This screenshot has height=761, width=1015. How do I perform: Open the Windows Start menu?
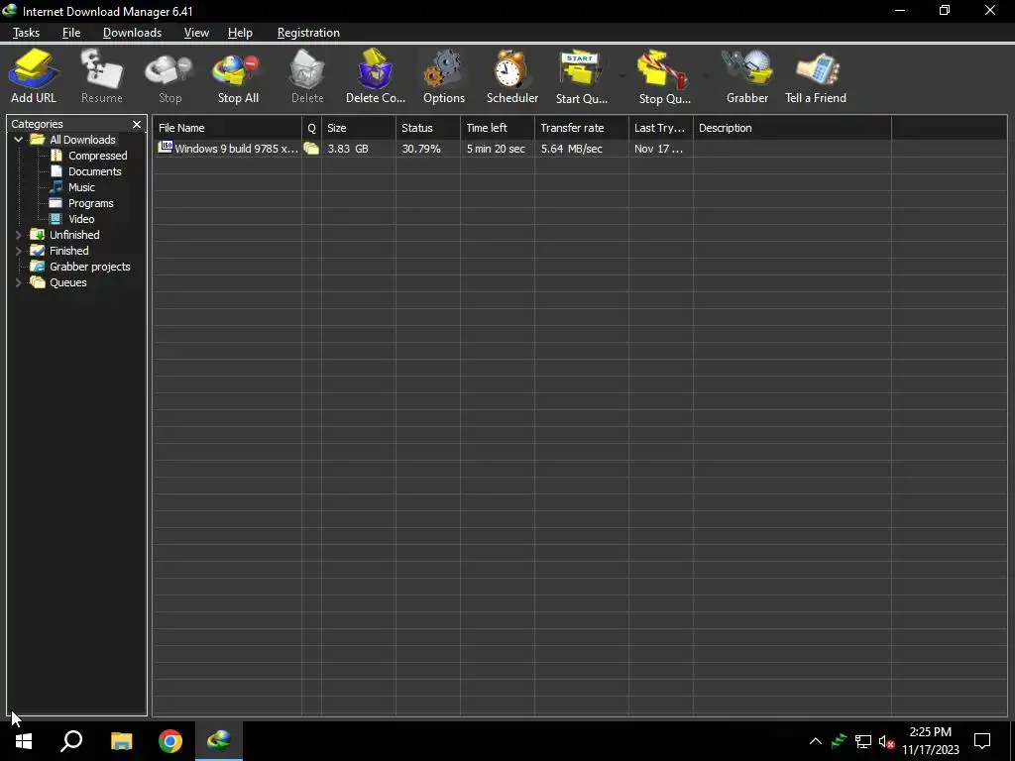tap(24, 741)
